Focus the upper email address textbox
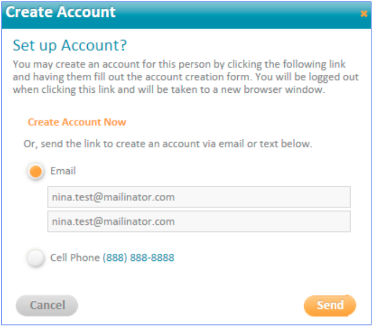Screen dimensions: 373x327 pyautogui.click(x=199, y=197)
